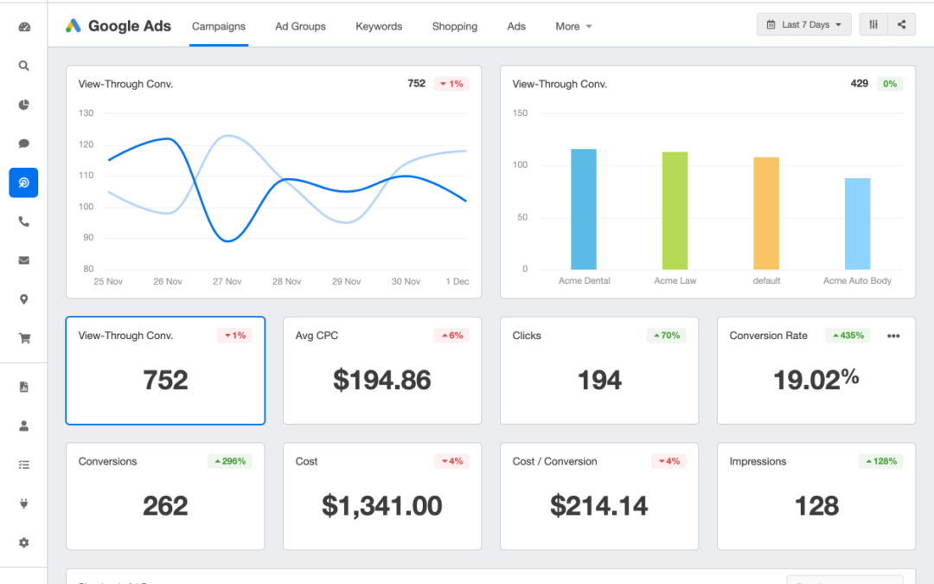The height and width of the screenshot is (584, 934).
Task: Select the chat bubble sidebar icon
Action: pos(23,144)
